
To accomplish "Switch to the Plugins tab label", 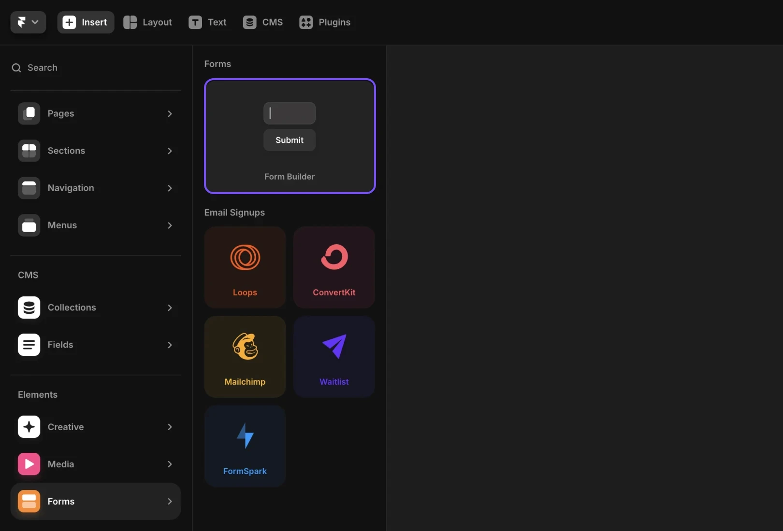I will (334, 22).
